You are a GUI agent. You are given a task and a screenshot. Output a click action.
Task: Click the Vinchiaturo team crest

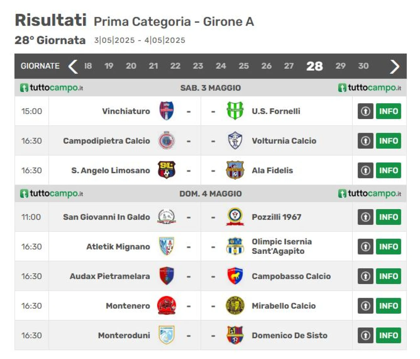[167, 111]
